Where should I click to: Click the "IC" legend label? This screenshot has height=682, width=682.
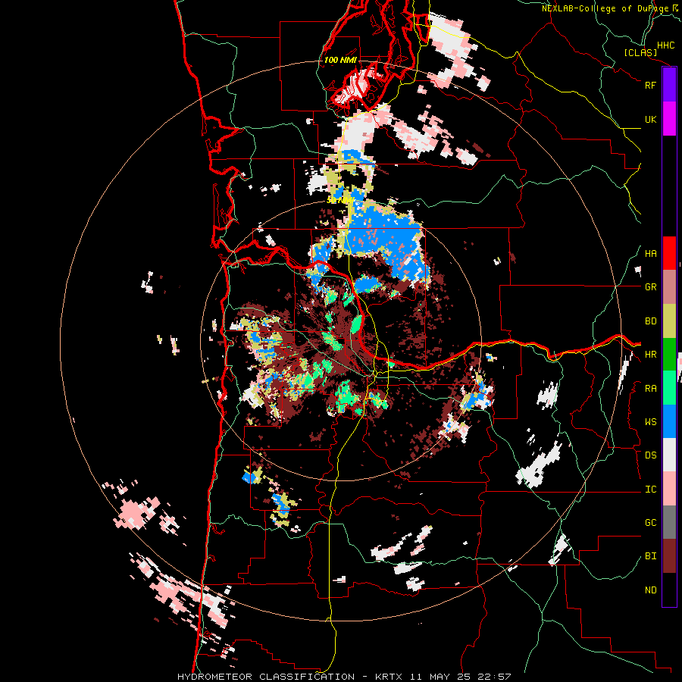(650, 490)
